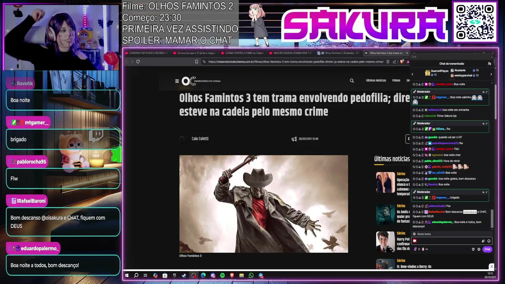Switch to the As loucuras que a TV tab
Viewport: 505px width, 284px height.
[195, 53]
